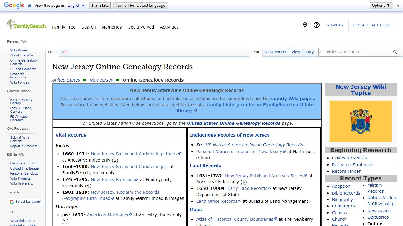Click United States breadcrumb link
The height and width of the screenshot is (226, 403).
point(66,80)
